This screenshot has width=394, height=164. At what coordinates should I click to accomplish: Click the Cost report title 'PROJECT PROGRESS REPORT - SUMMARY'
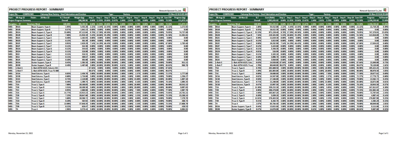tap(237, 9)
